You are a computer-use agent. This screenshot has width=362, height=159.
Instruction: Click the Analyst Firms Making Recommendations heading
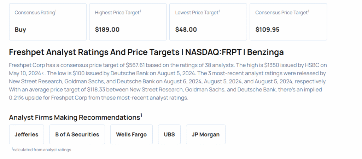[75, 117]
